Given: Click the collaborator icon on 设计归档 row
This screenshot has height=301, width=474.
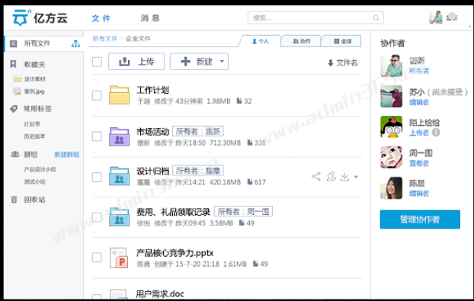Looking at the screenshot, I should tap(331, 177).
